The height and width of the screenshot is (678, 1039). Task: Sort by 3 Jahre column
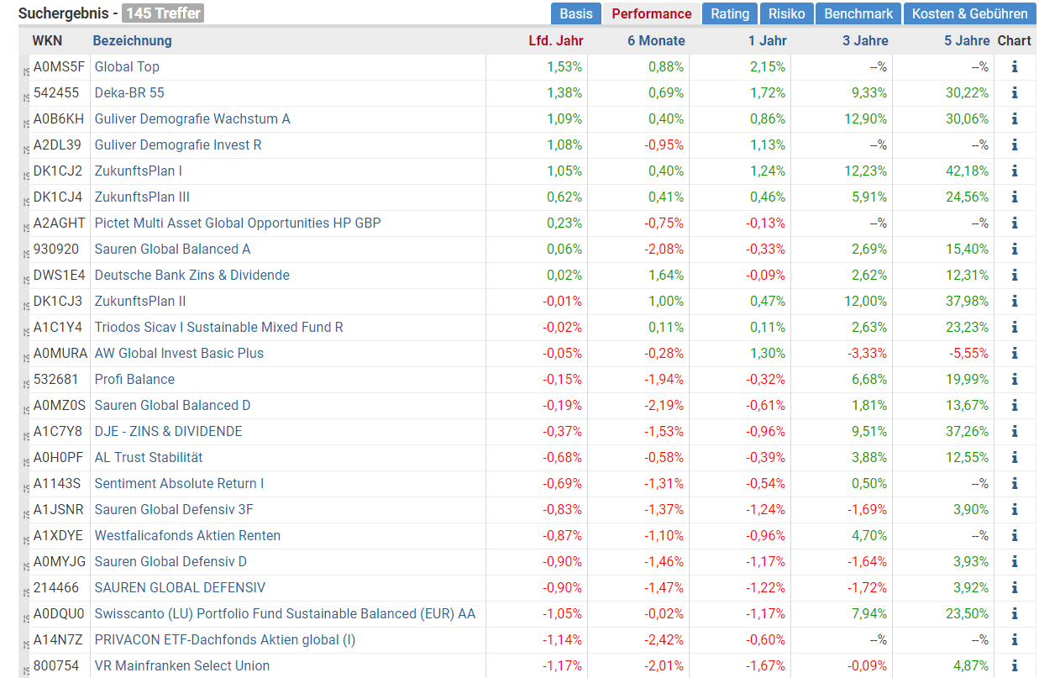(x=865, y=40)
